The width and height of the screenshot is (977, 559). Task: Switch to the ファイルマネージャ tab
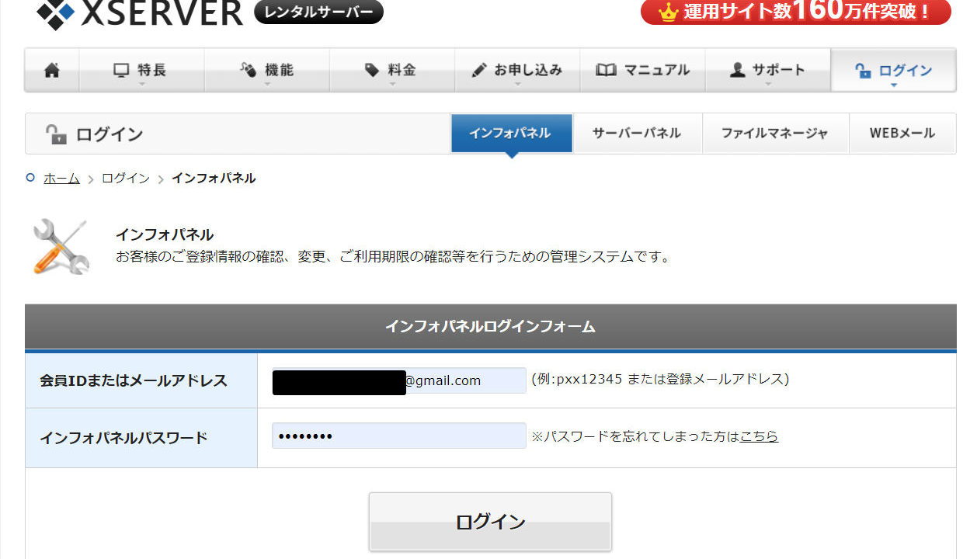[775, 134]
